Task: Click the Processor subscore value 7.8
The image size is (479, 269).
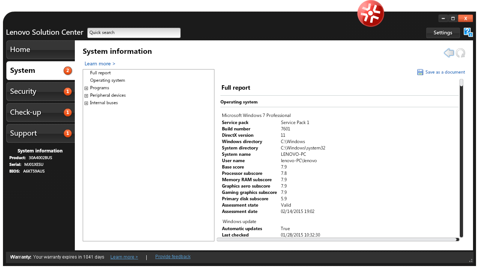Action: 284,173
